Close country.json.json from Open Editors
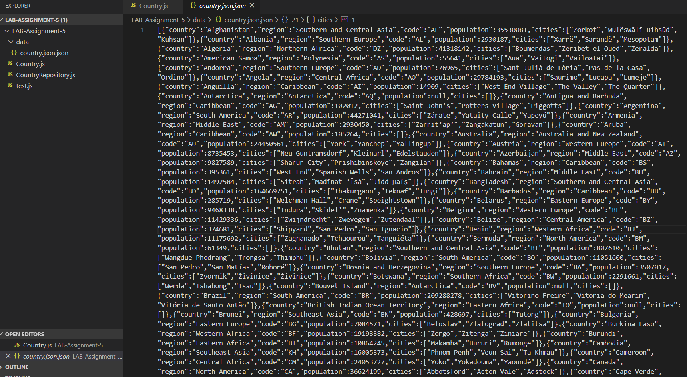Viewport: 687px width, 379px height. click(9, 356)
